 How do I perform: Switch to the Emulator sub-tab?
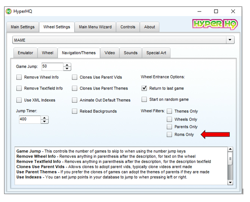tap(26, 53)
